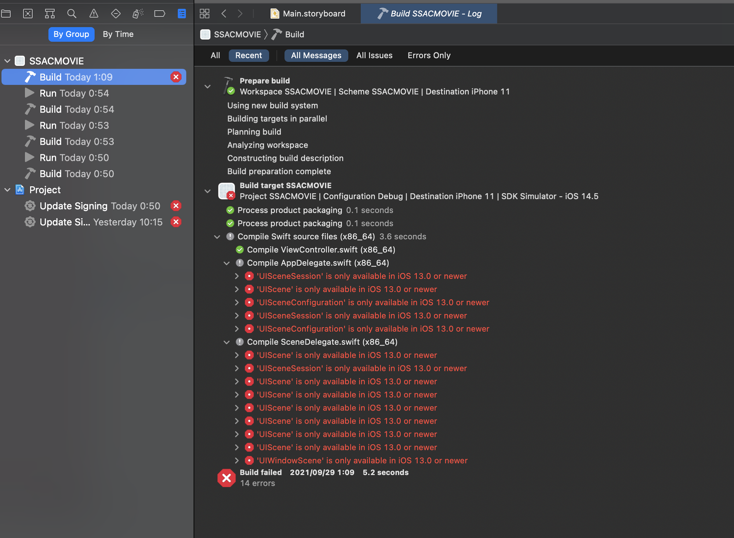Collapse Compile AppDelegate.swift section
Screen dimensions: 734x538
(x=227, y=263)
